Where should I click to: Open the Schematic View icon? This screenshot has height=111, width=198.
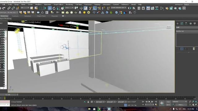[157, 8]
